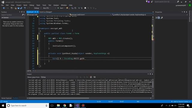Open the textBox1_KeyUp member navigation dropdown
192x108 pixels.
click(x=133, y=15)
